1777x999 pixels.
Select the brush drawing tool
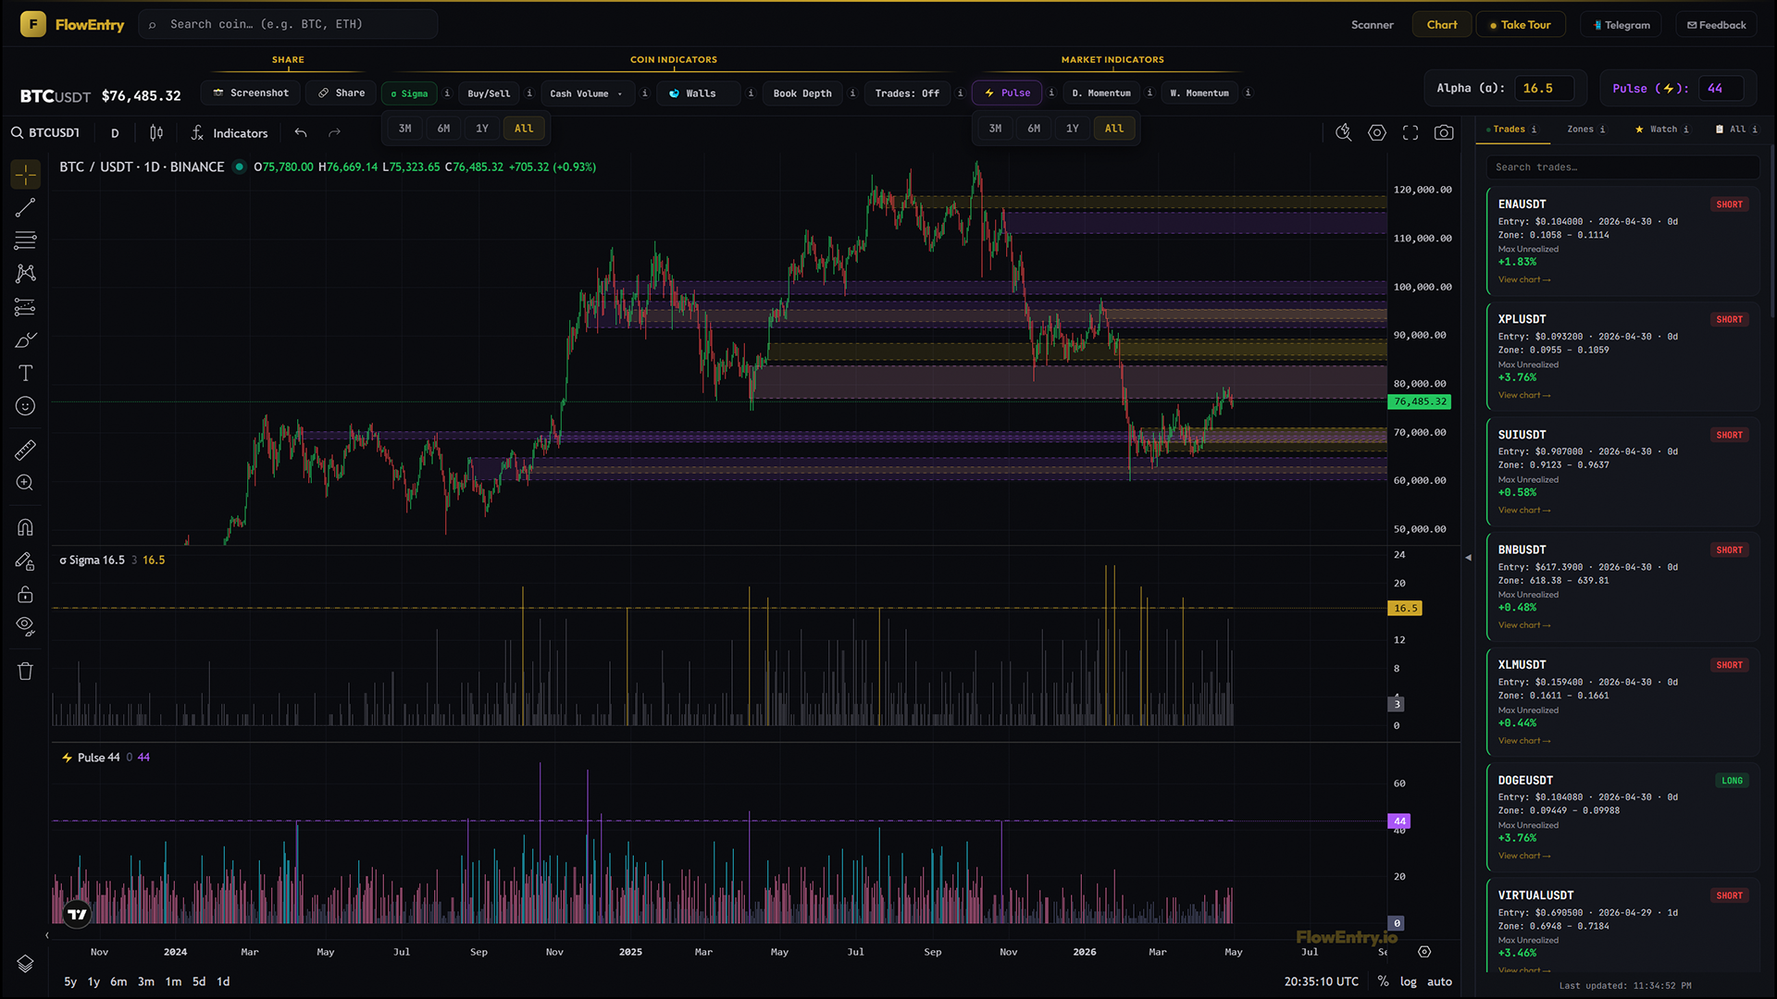point(25,340)
